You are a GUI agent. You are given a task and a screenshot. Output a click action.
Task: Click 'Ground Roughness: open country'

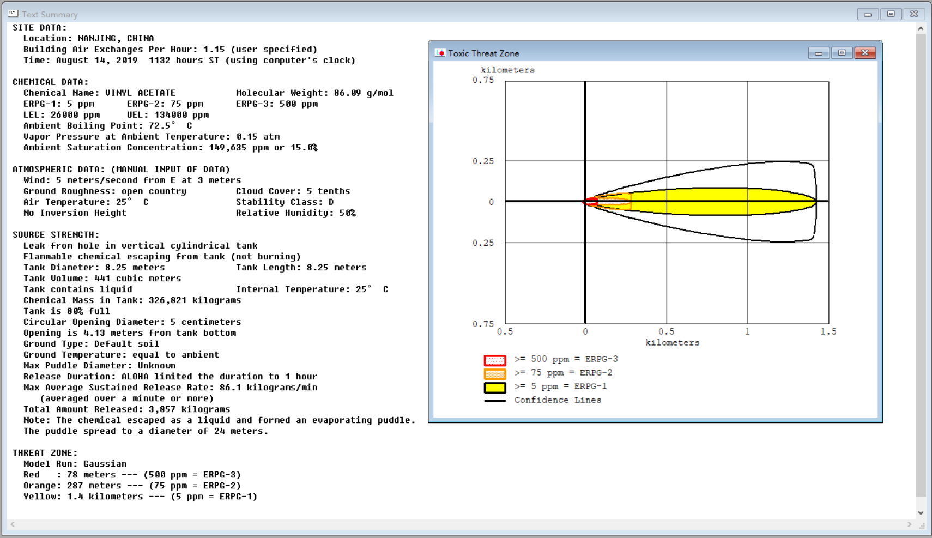[105, 191]
